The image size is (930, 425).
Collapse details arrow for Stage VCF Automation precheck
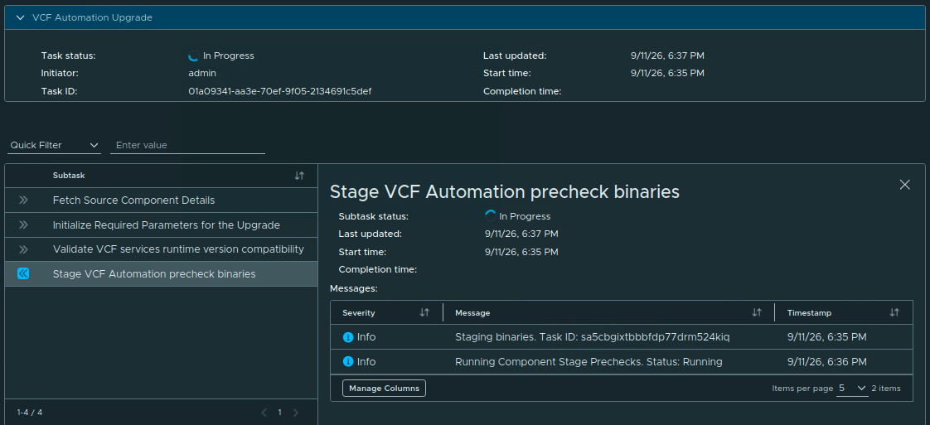click(x=23, y=273)
